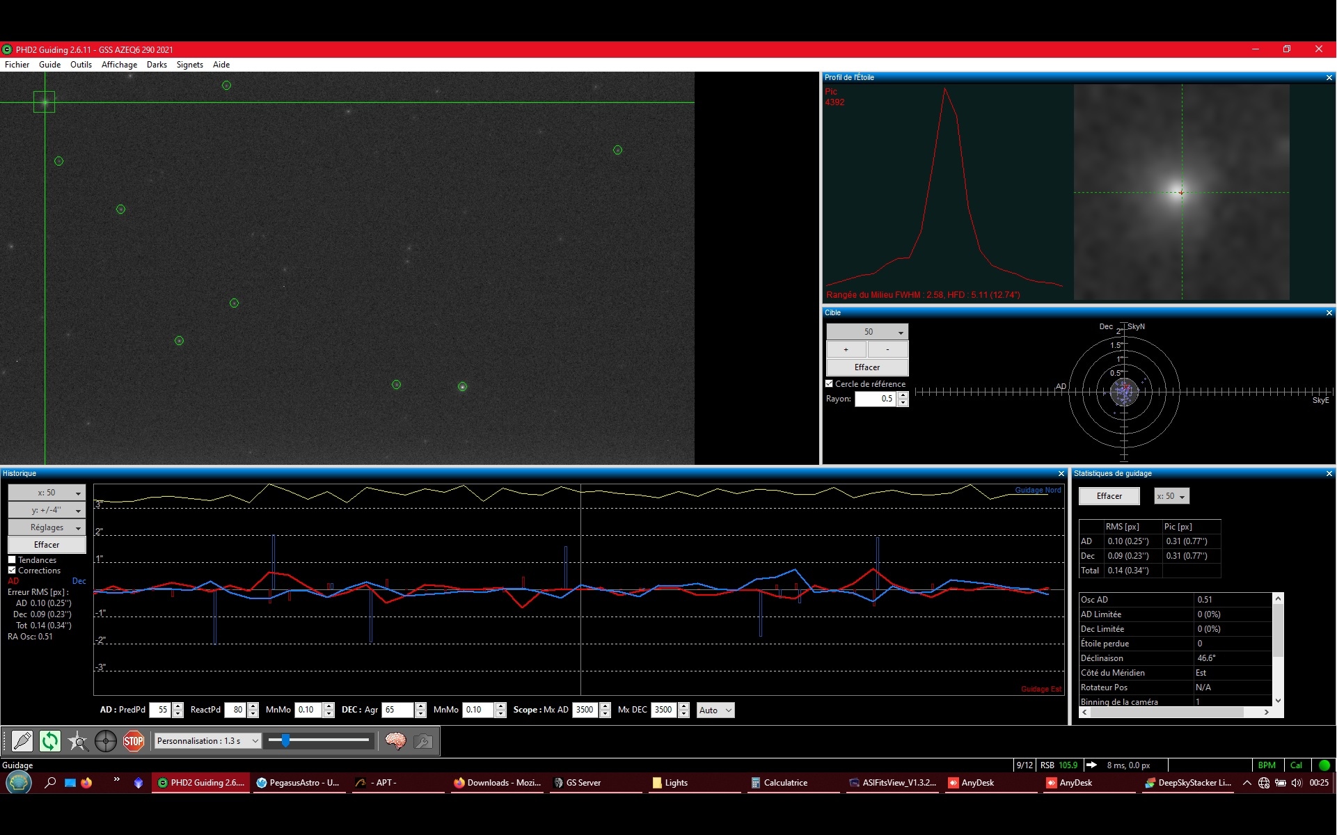Open the Outils menu

click(81, 65)
